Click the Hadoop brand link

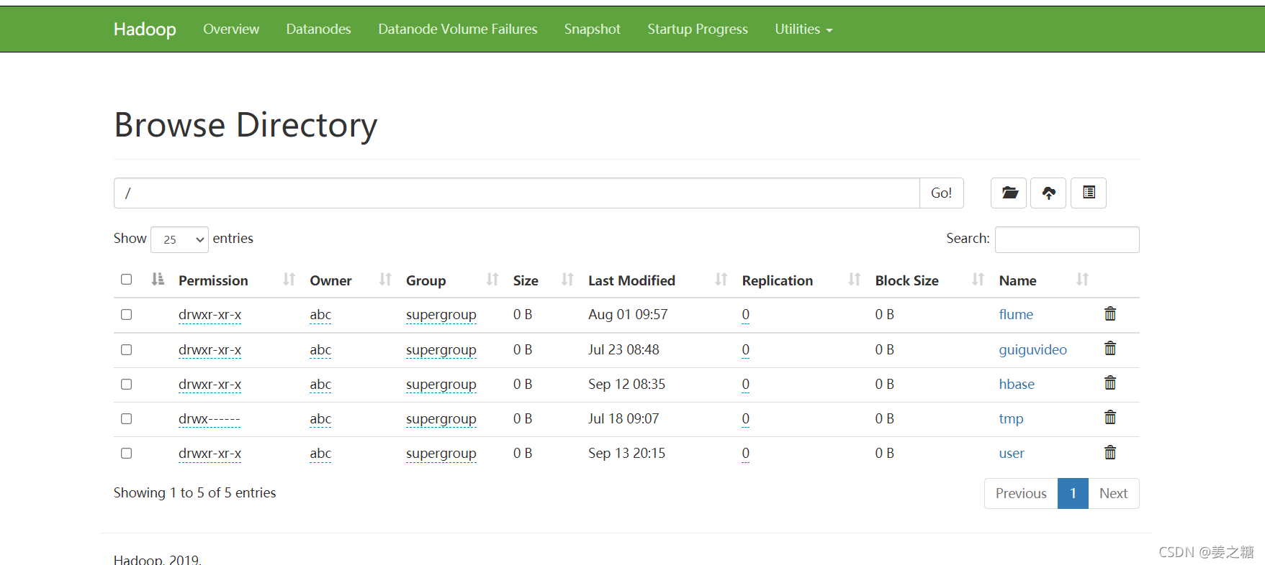point(145,29)
